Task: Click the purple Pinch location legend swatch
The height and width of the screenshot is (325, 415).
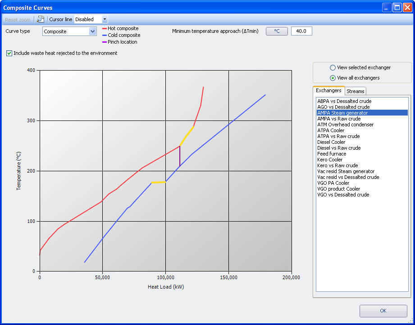Action: pos(104,42)
